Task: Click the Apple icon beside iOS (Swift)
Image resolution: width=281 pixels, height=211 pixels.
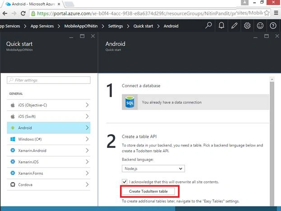Action: click(x=13, y=117)
